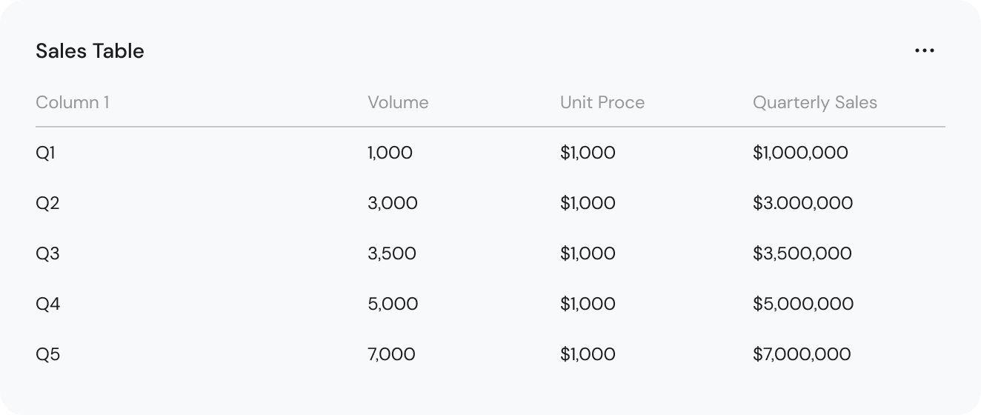
Task: Click the $5,000,000 quarterly sales cell
Action: coord(803,305)
